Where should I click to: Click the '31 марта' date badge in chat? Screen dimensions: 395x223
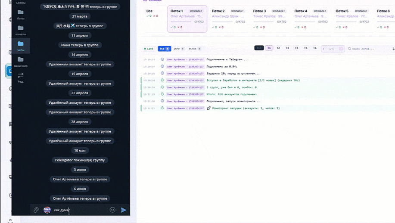tap(80, 16)
